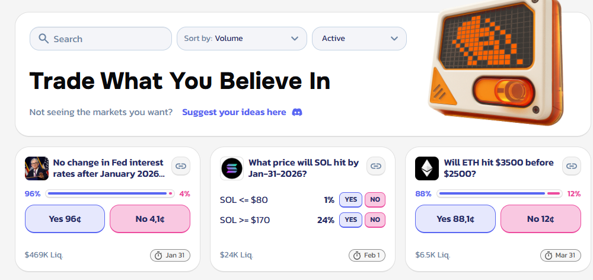The height and width of the screenshot is (280, 593).
Task: Select YES for SOL >= $170
Action: (350, 220)
